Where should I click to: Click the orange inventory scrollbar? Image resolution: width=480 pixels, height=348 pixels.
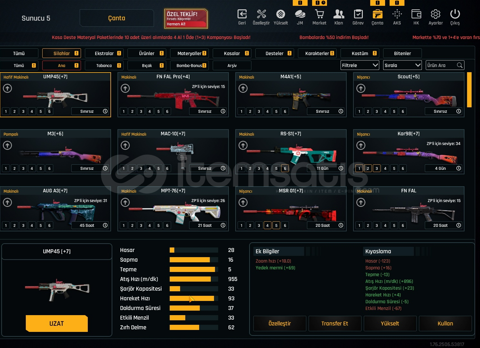coord(469,90)
